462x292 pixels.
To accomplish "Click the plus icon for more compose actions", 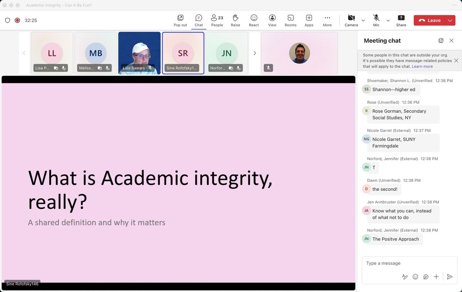I will (436, 277).
